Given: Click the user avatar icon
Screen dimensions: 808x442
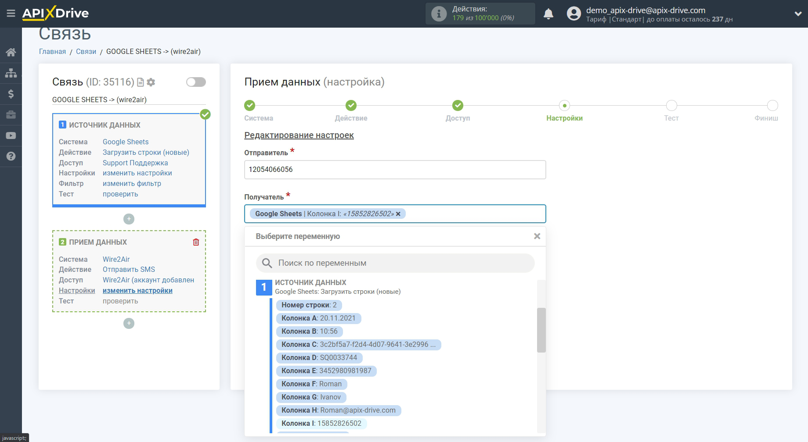Looking at the screenshot, I should pyautogui.click(x=574, y=14).
